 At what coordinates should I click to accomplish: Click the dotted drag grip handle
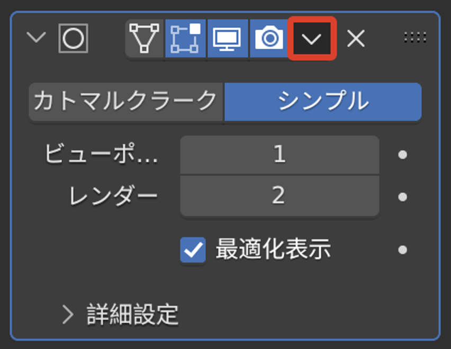[415, 38]
